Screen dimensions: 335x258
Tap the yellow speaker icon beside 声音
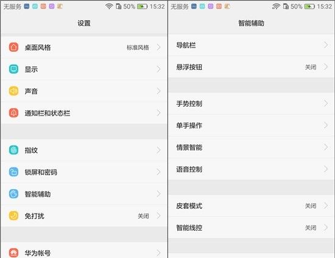[13, 91]
